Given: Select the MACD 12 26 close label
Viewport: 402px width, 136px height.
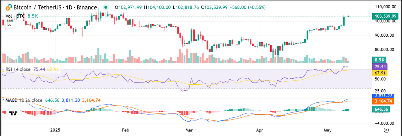Looking at the screenshot, I should 24,100.
